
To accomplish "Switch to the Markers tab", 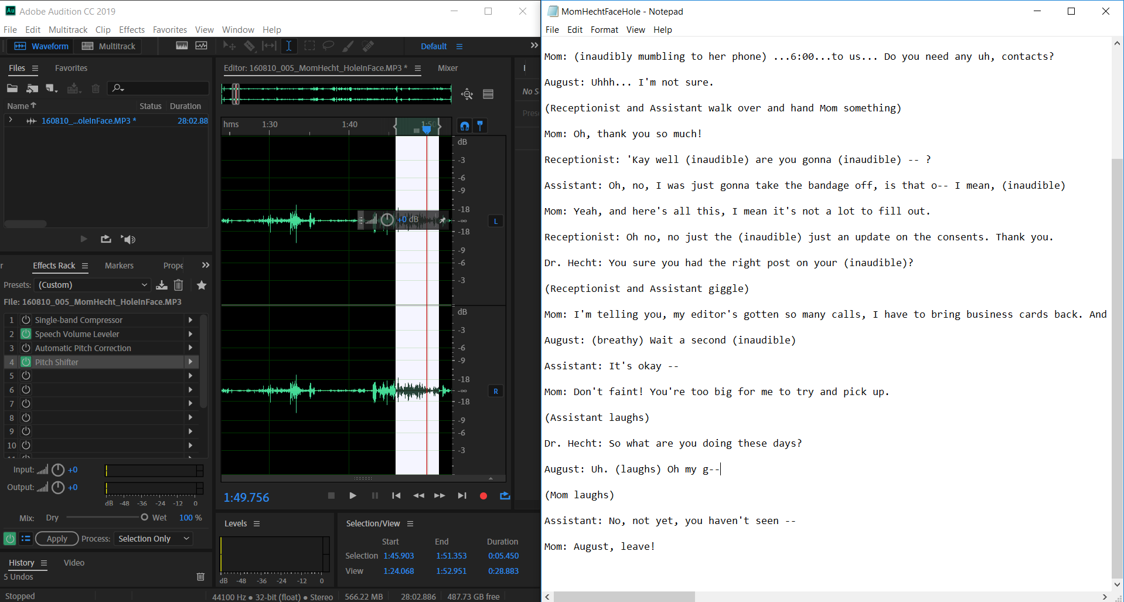I will 119,266.
